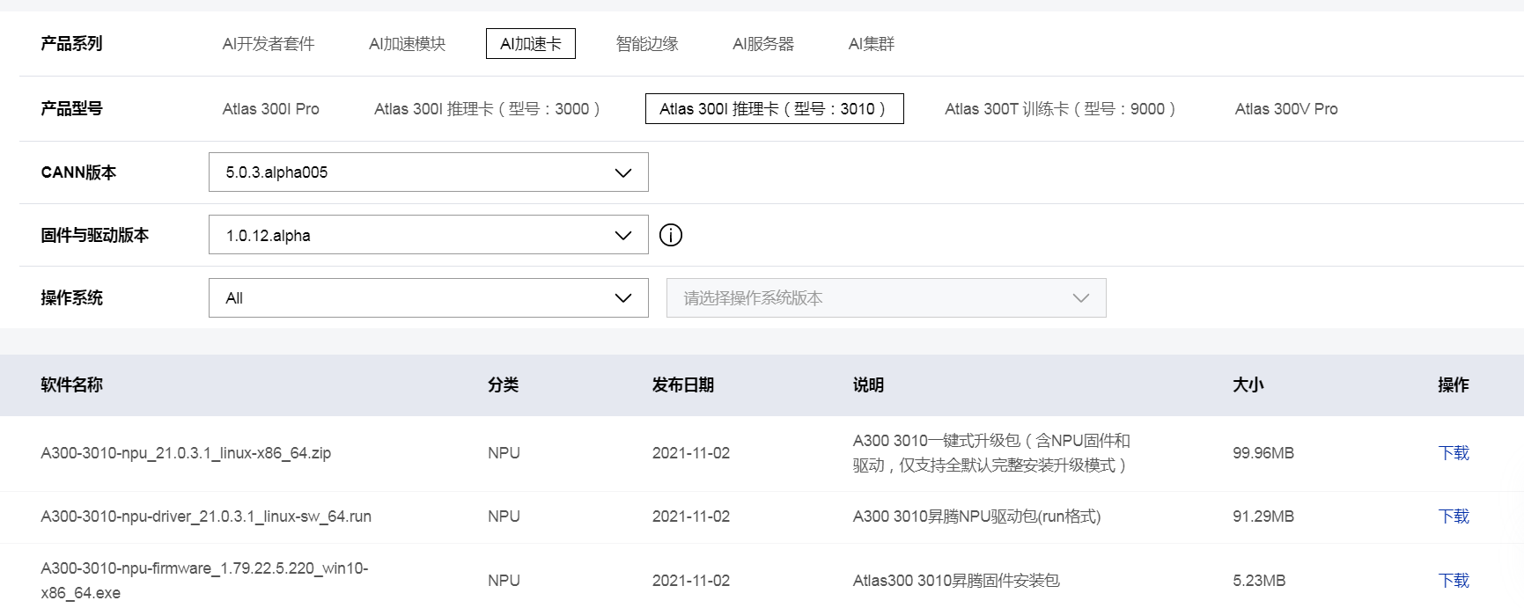Select the AI加速卡 product series

(530, 44)
